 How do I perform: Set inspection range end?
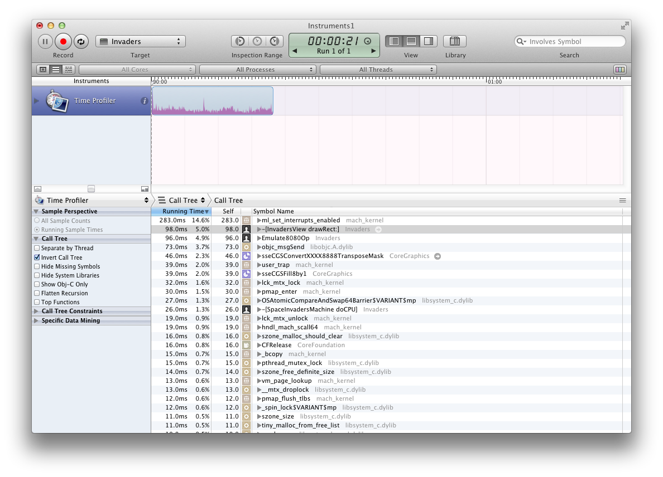[x=275, y=41]
